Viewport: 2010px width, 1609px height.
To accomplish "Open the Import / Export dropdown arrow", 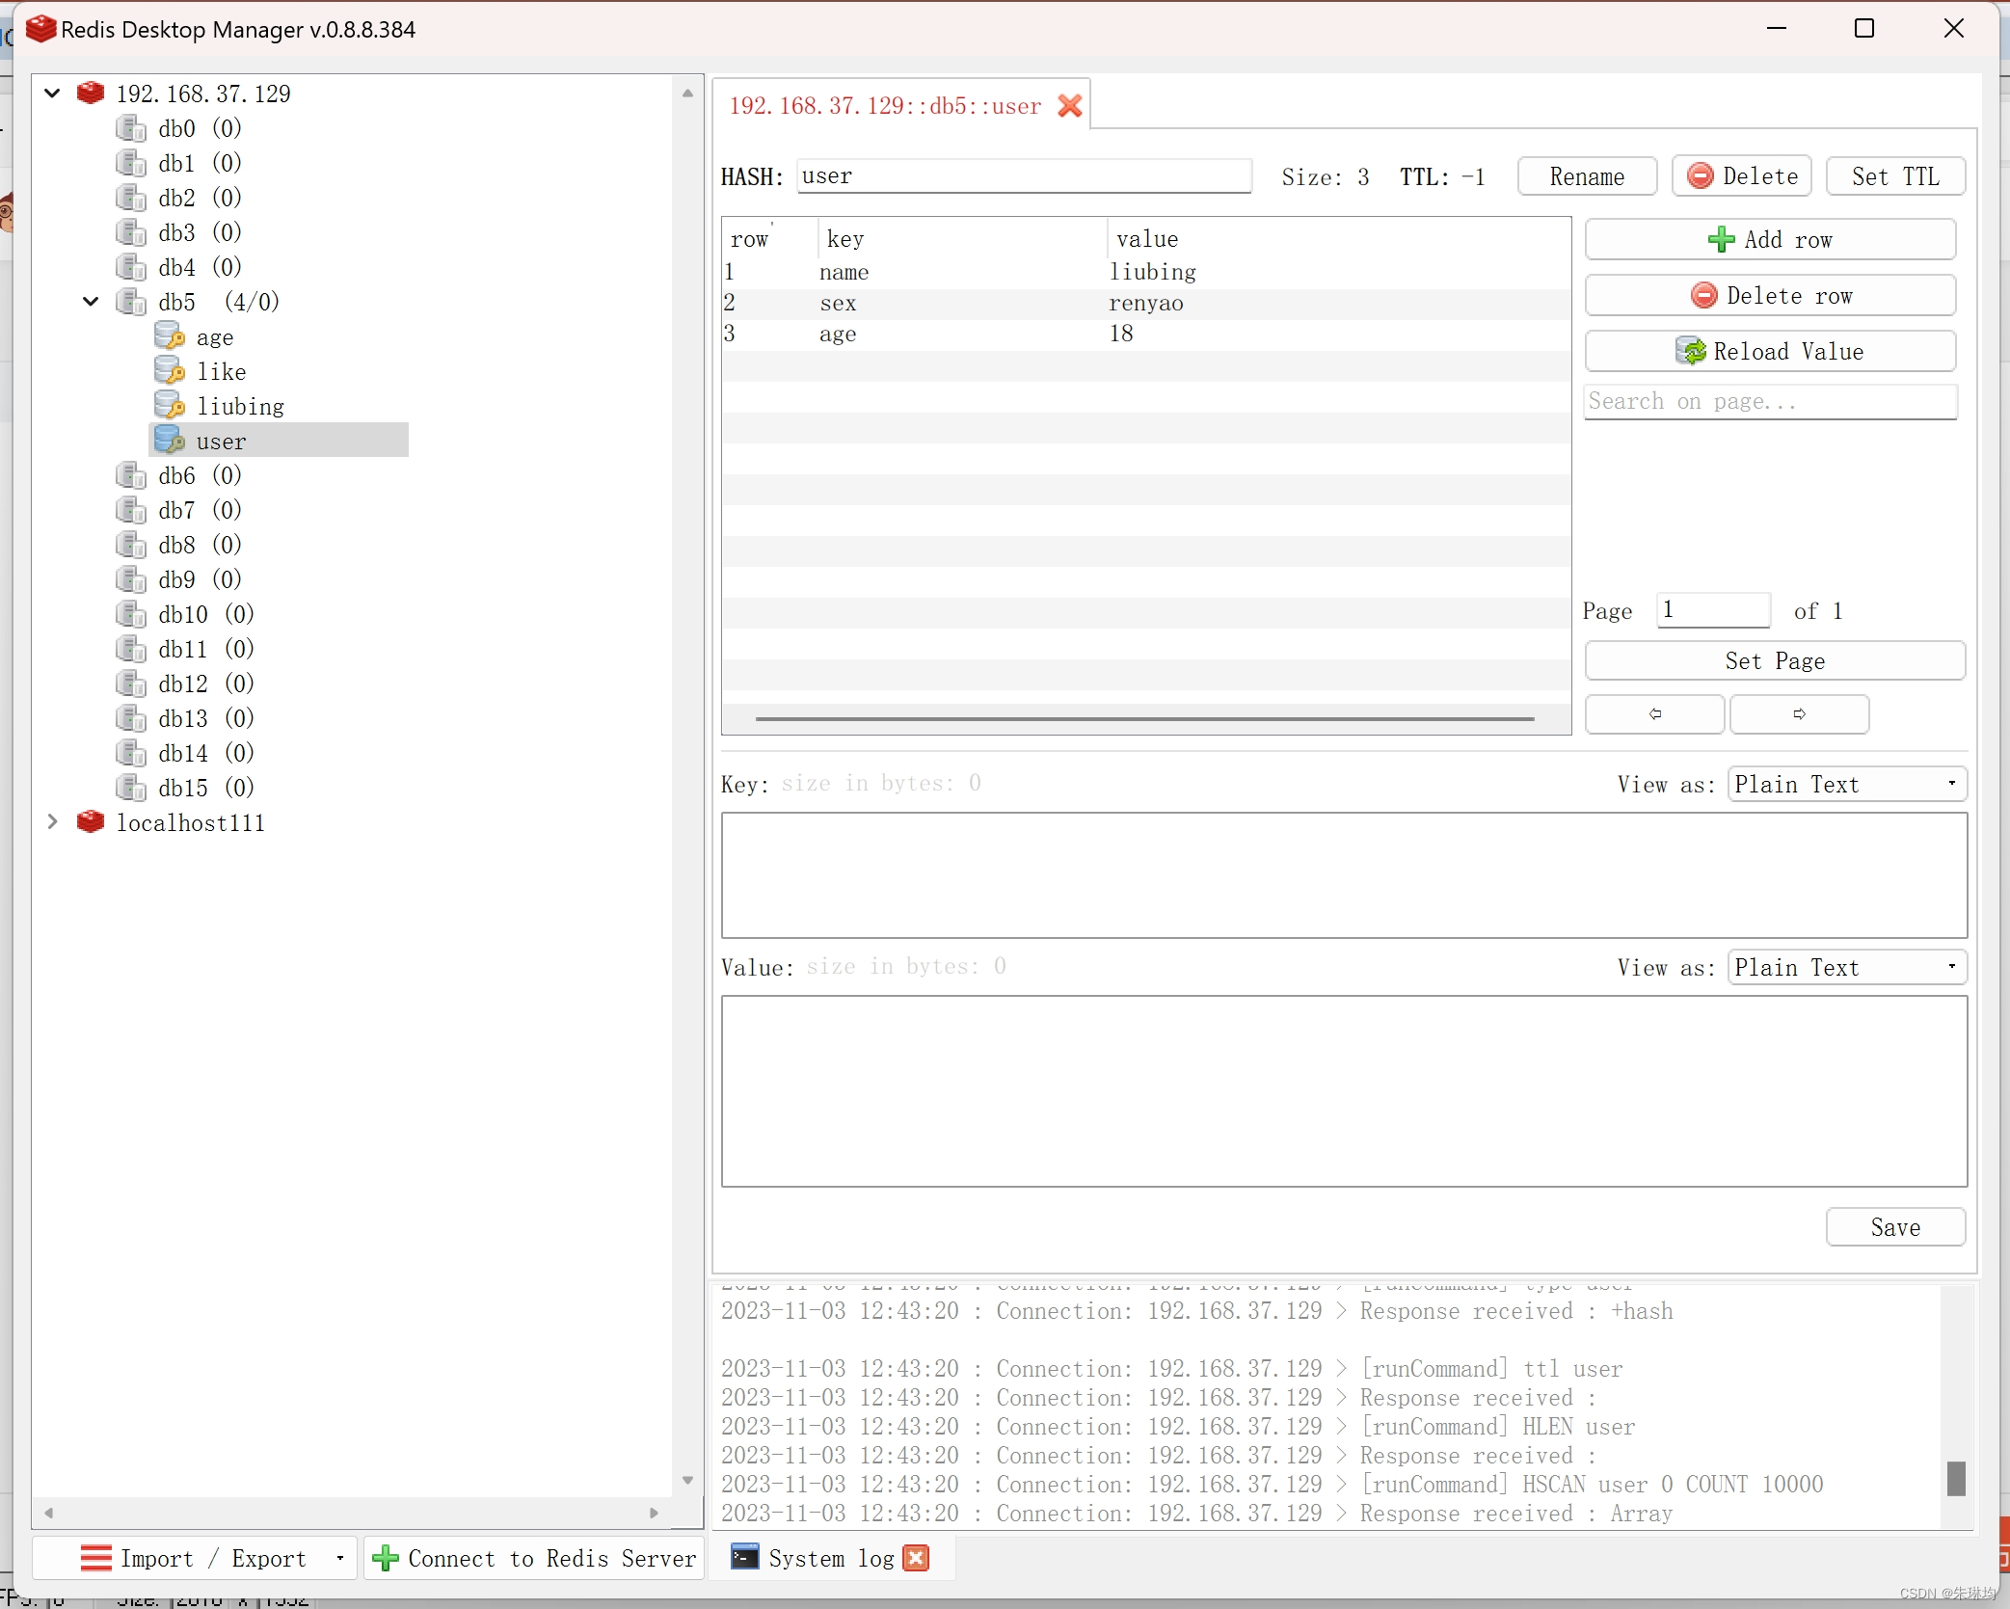I will pos(340,1558).
